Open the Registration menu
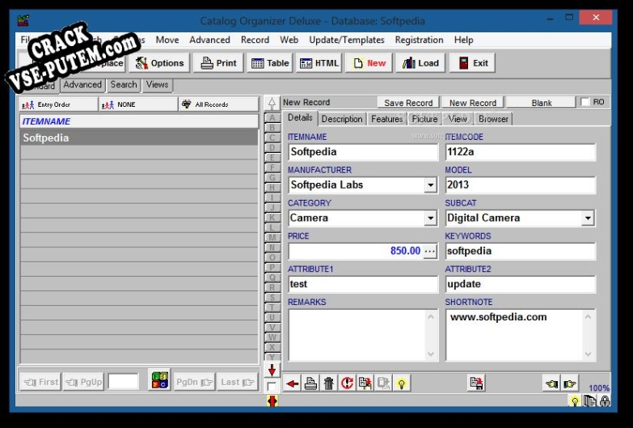The width and height of the screenshot is (633, 428). coord(419,40)
